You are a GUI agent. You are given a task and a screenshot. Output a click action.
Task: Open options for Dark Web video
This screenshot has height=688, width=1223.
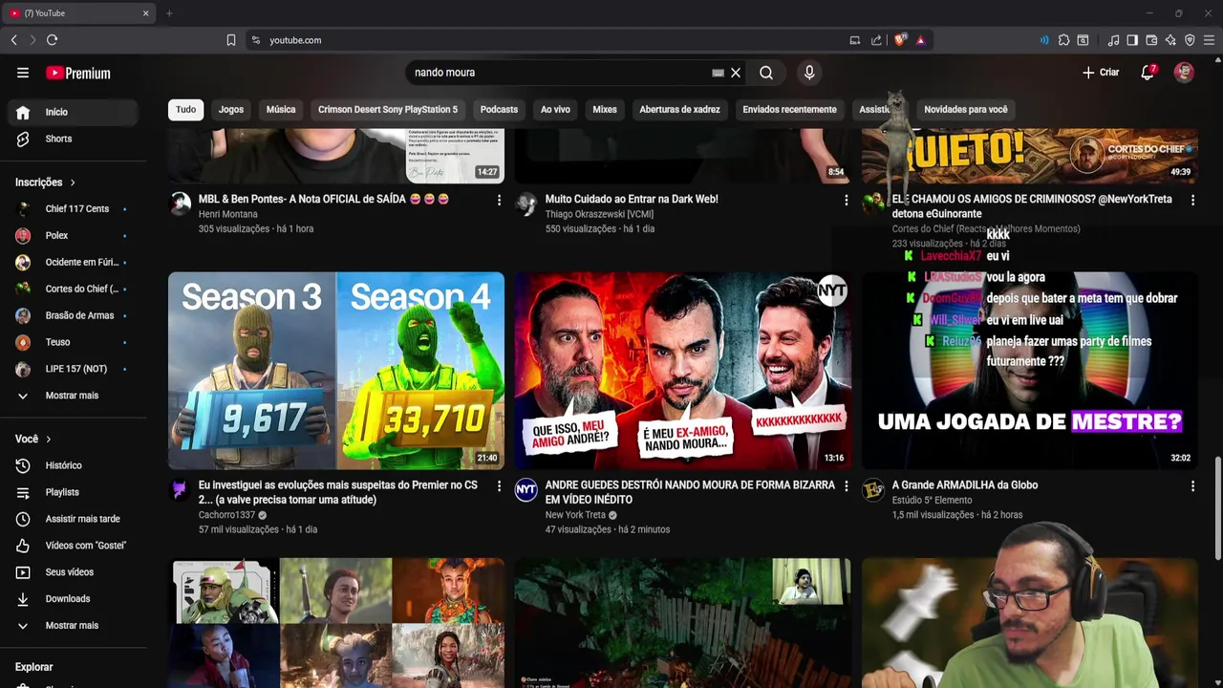tap(846, 200)
